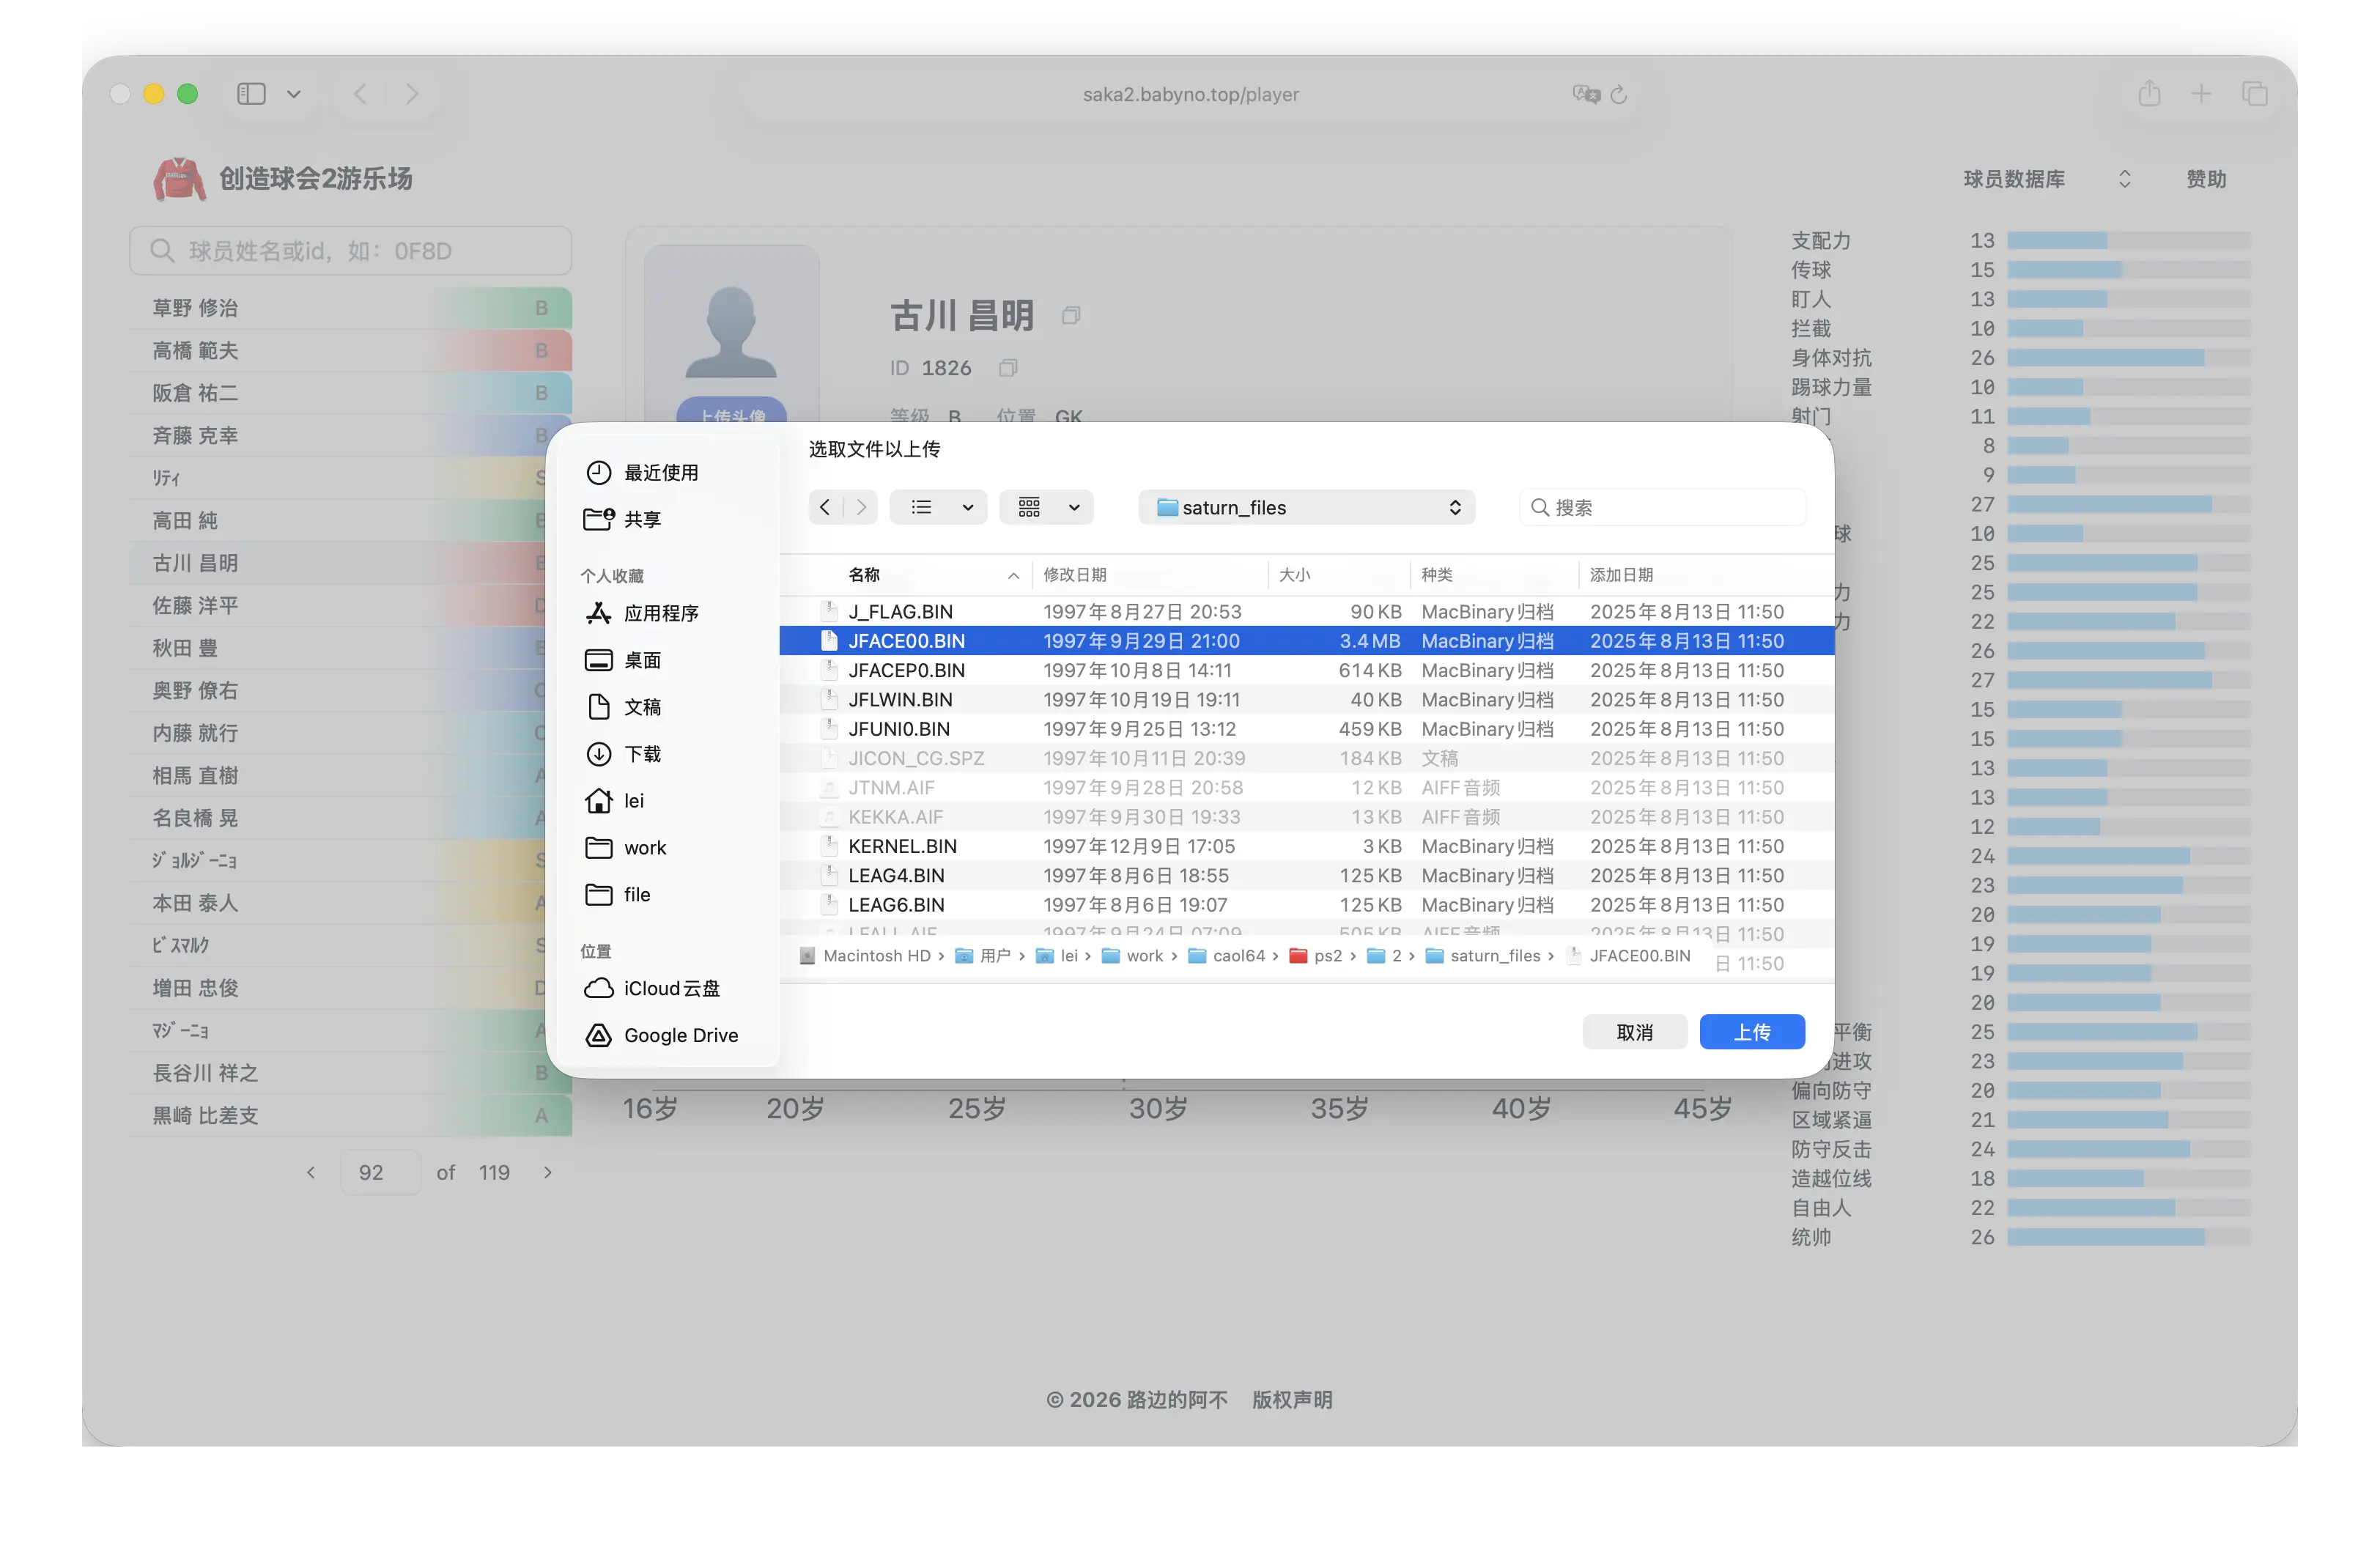
Task: Click the 支配力 stat bar
Action: pyautogui.click(x=2129, y=241)
